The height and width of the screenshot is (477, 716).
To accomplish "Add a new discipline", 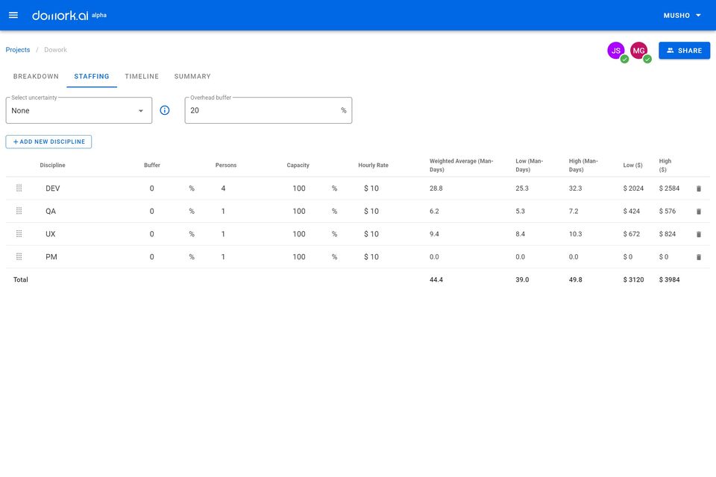I will (x=48, y=142).
